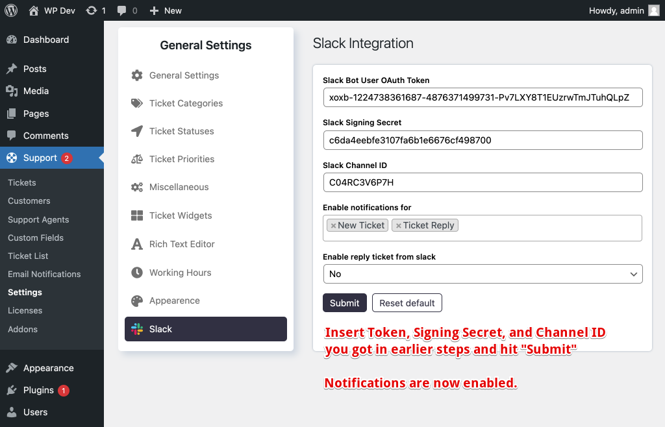Open Working Hours settings label
The height and width of the screenshot is (427, 665).
[181, 273]
